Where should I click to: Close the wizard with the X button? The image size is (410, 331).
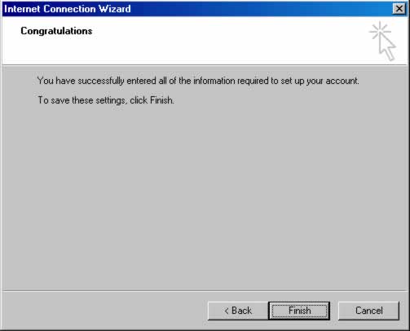point(399,9)
